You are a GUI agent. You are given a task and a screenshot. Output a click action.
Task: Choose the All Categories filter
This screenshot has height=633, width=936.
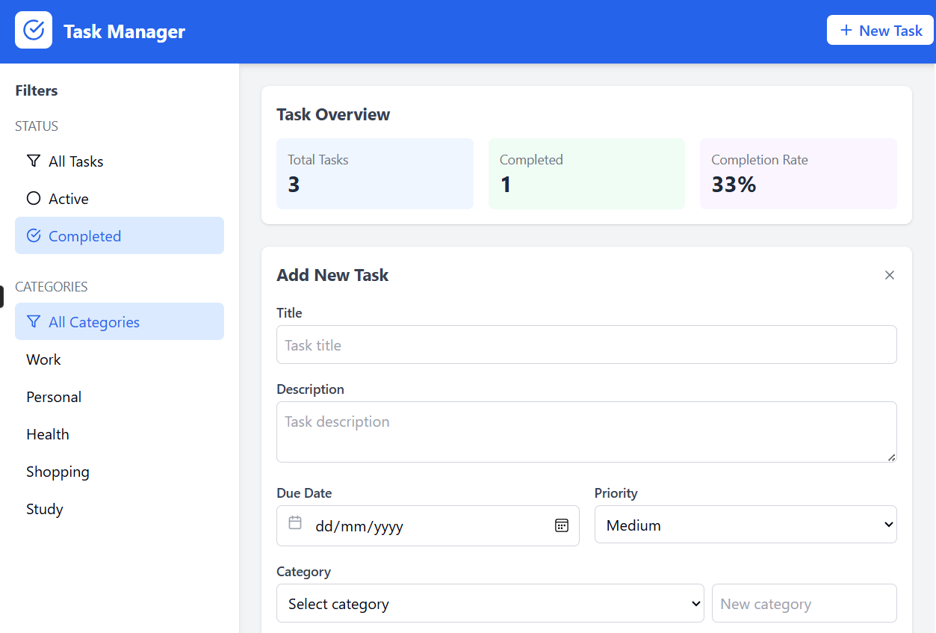[x=120, y=322]
